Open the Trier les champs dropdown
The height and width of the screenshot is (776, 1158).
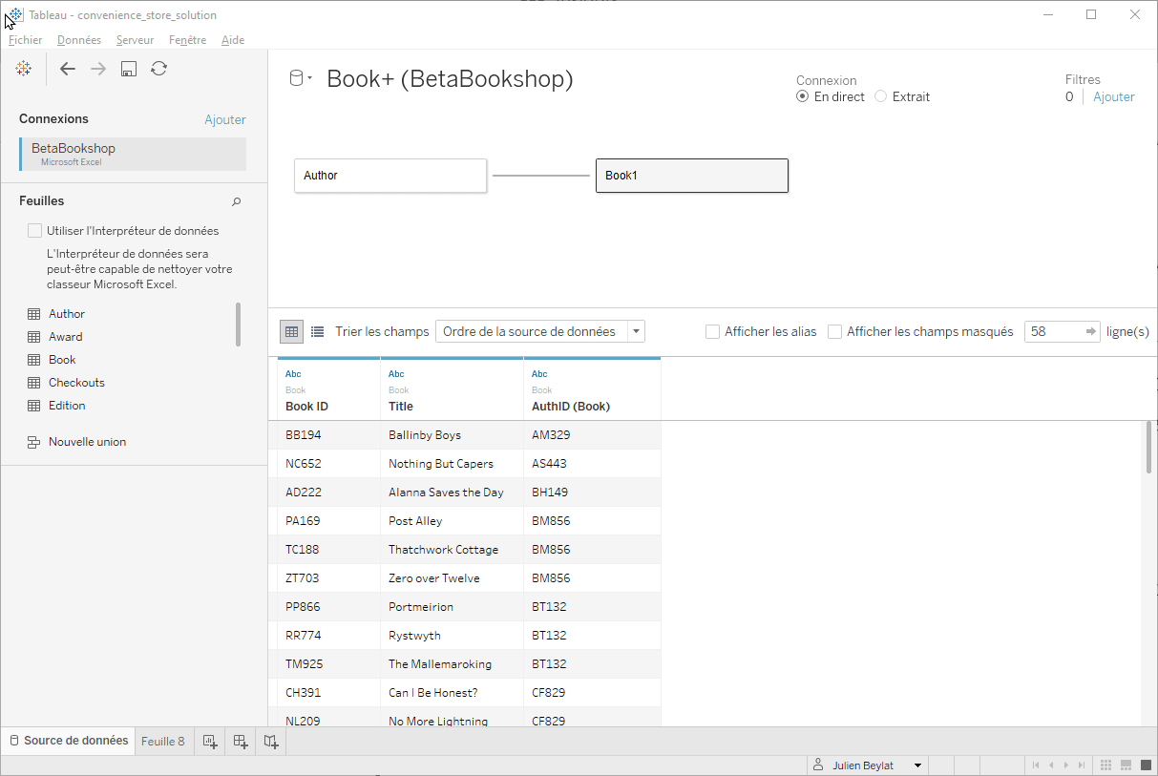pyautogui.click(x=540, y=331)
